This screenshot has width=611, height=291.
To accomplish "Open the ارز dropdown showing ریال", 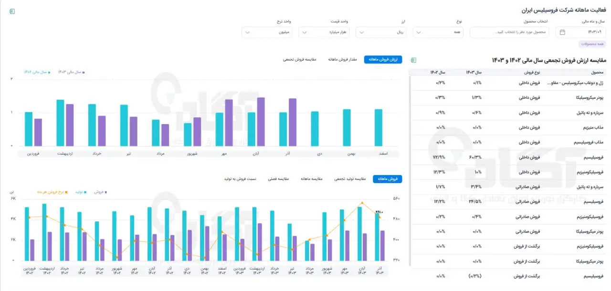I will click(x=381, y=32).
